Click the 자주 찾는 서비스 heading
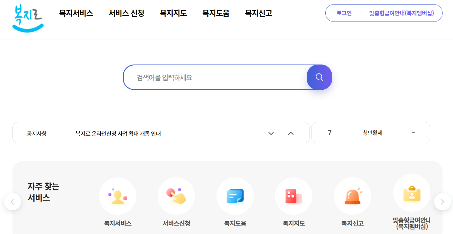The width and height of the screenshot is (453, 234). tap(43, 192)
